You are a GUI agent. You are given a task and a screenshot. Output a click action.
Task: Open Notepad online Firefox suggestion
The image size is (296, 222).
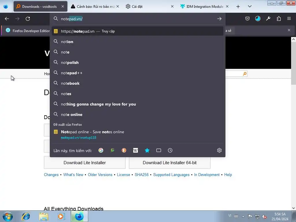point(137,135)
